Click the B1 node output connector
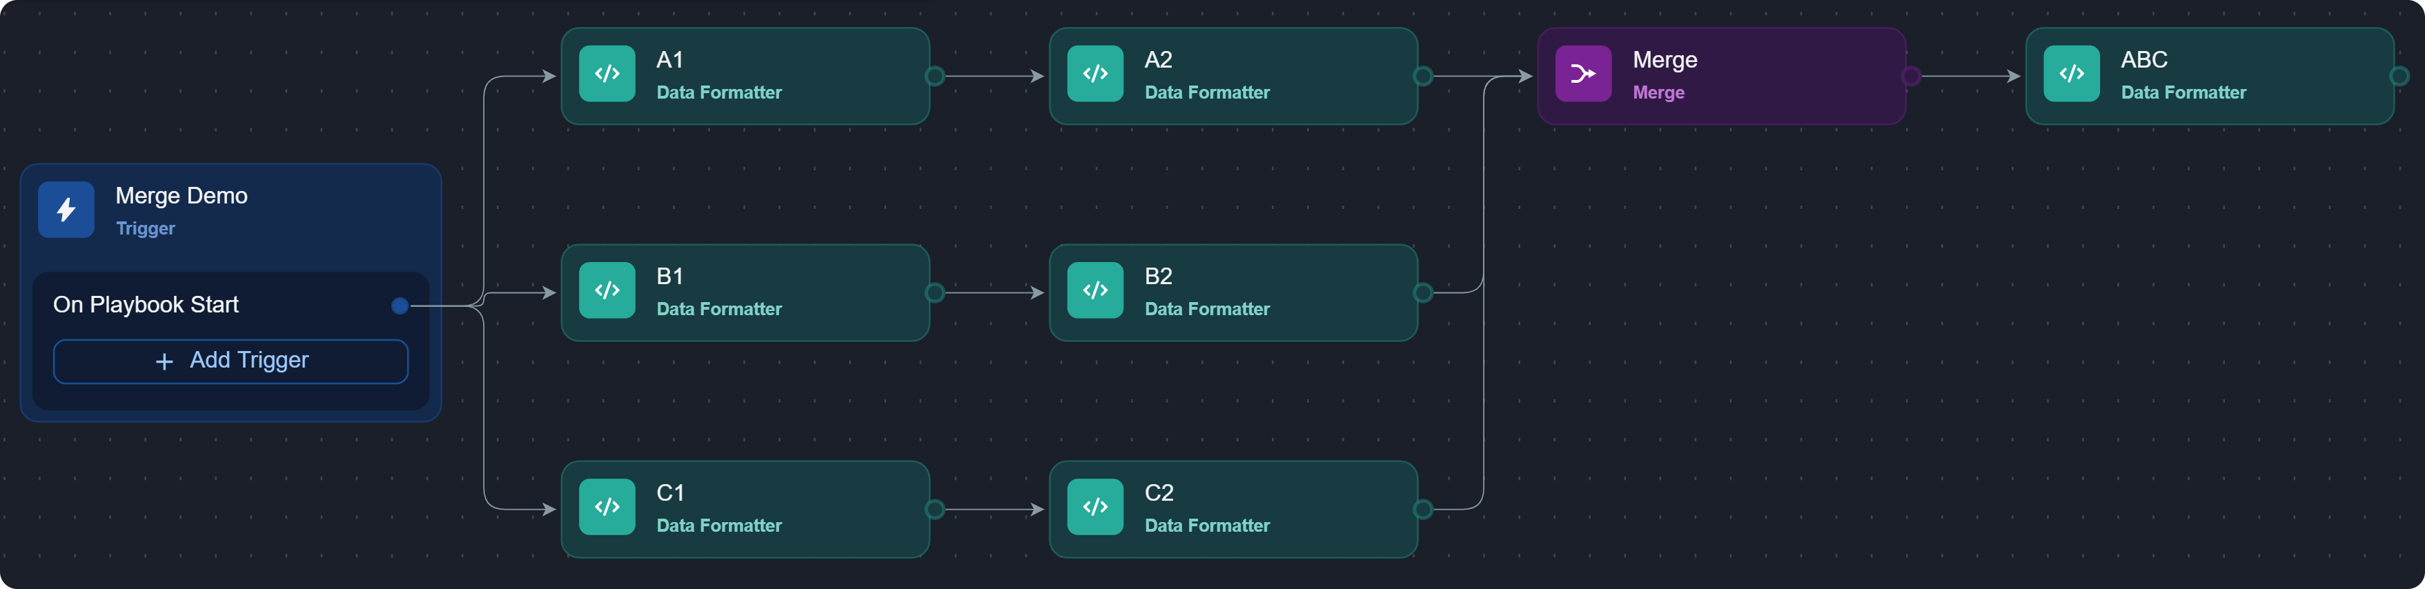The height and width of the screenshot is (589, 2425). click(935, 292)
